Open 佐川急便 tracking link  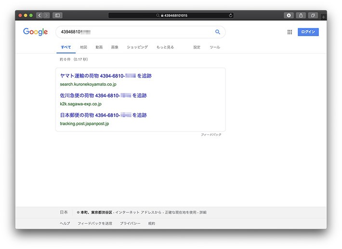click(104, 95)
